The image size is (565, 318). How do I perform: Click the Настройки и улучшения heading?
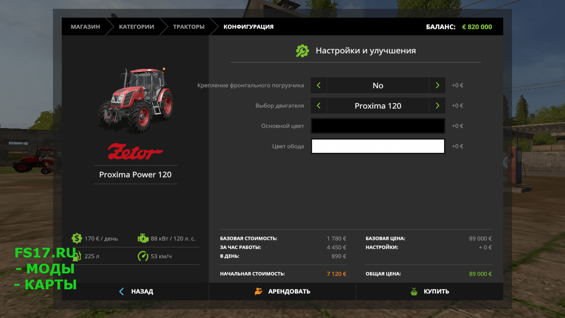pos(365,51)
